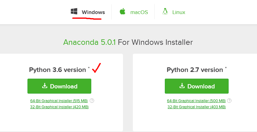Click the Python 2.7 version heading

195,70
